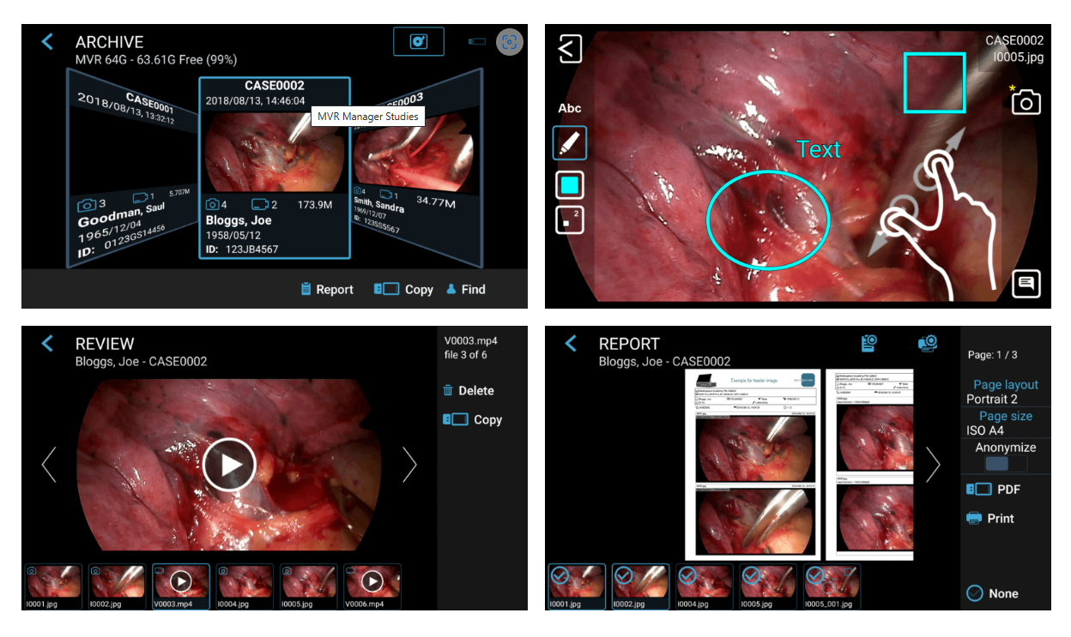The height and width of the screenshot is (637, 1071).
Task: Play the V0003.mp4 video in REVIEW
Action: [229, 464]
